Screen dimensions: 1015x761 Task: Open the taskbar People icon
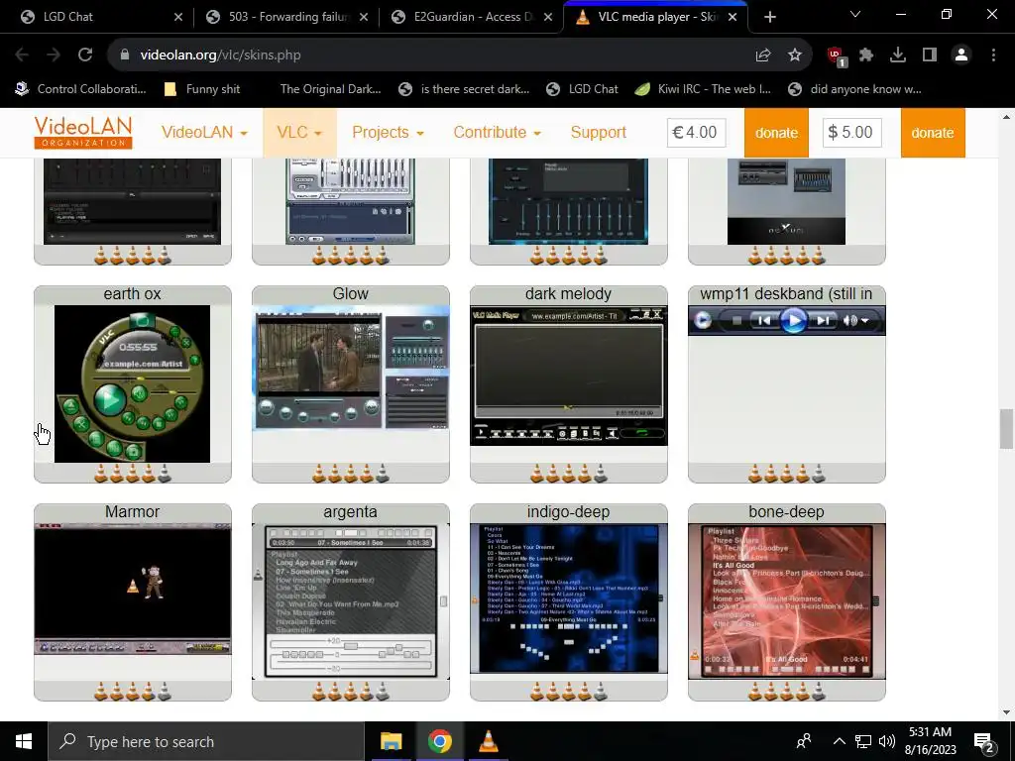pyautogui.click(x=804, y=741)
